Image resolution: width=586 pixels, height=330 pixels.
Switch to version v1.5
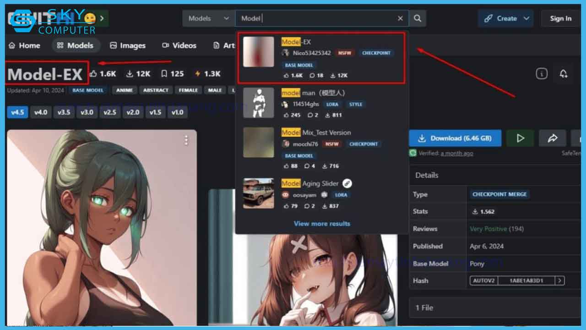tap(155, 112)
